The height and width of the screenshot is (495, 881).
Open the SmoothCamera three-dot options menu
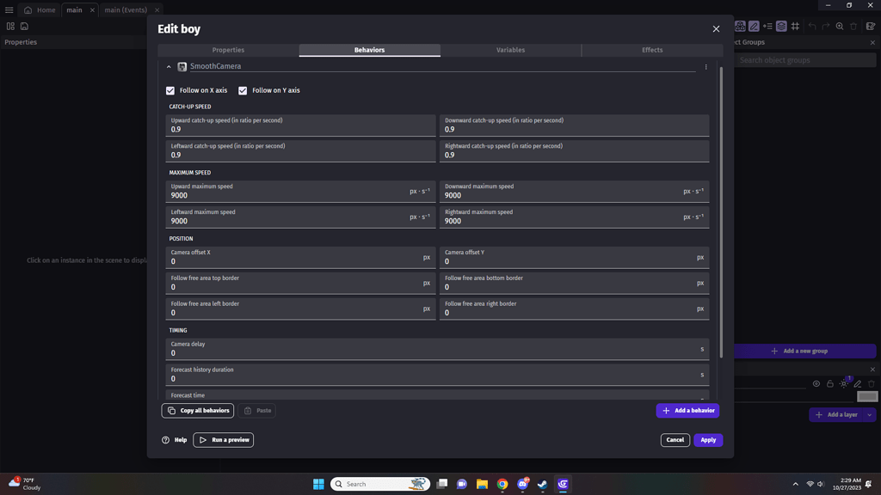(705, 66)
